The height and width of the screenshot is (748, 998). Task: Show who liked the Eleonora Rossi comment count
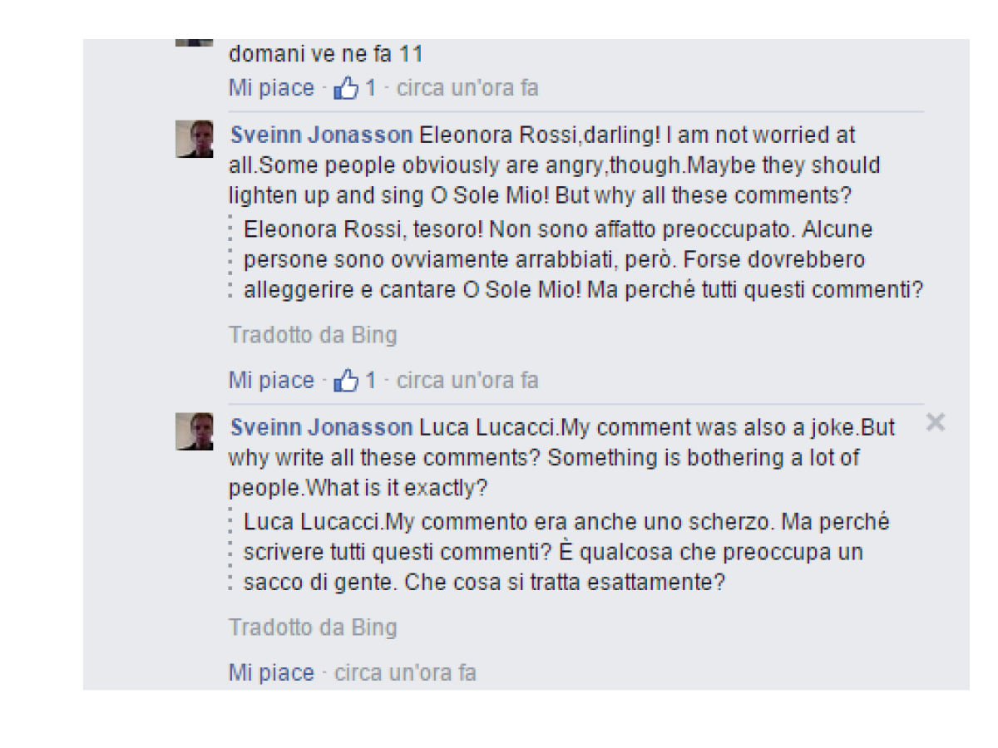[x=370, y=381]
